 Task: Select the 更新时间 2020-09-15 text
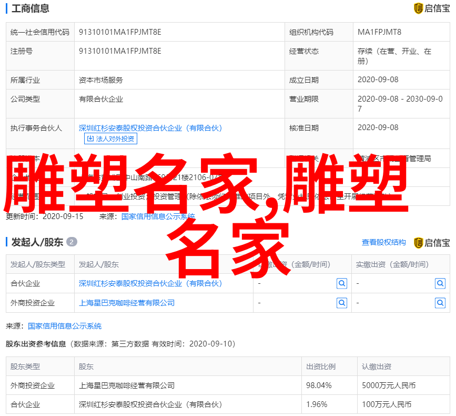45,216
